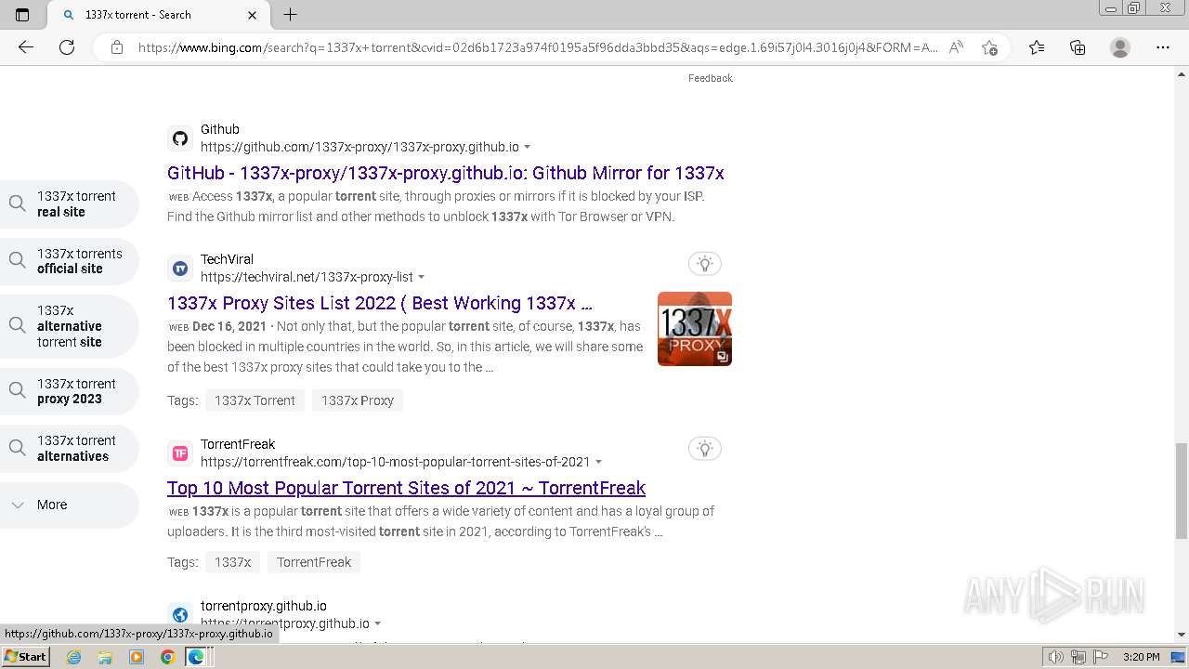Open the Favorites list icon
This screenshot has width=1189, height=669.
click(1037, 47)
